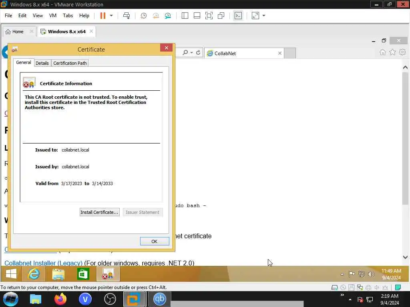Open the IE tools gear icon
The height and width of the screenshot is (307, 410).
click(402, 52)
